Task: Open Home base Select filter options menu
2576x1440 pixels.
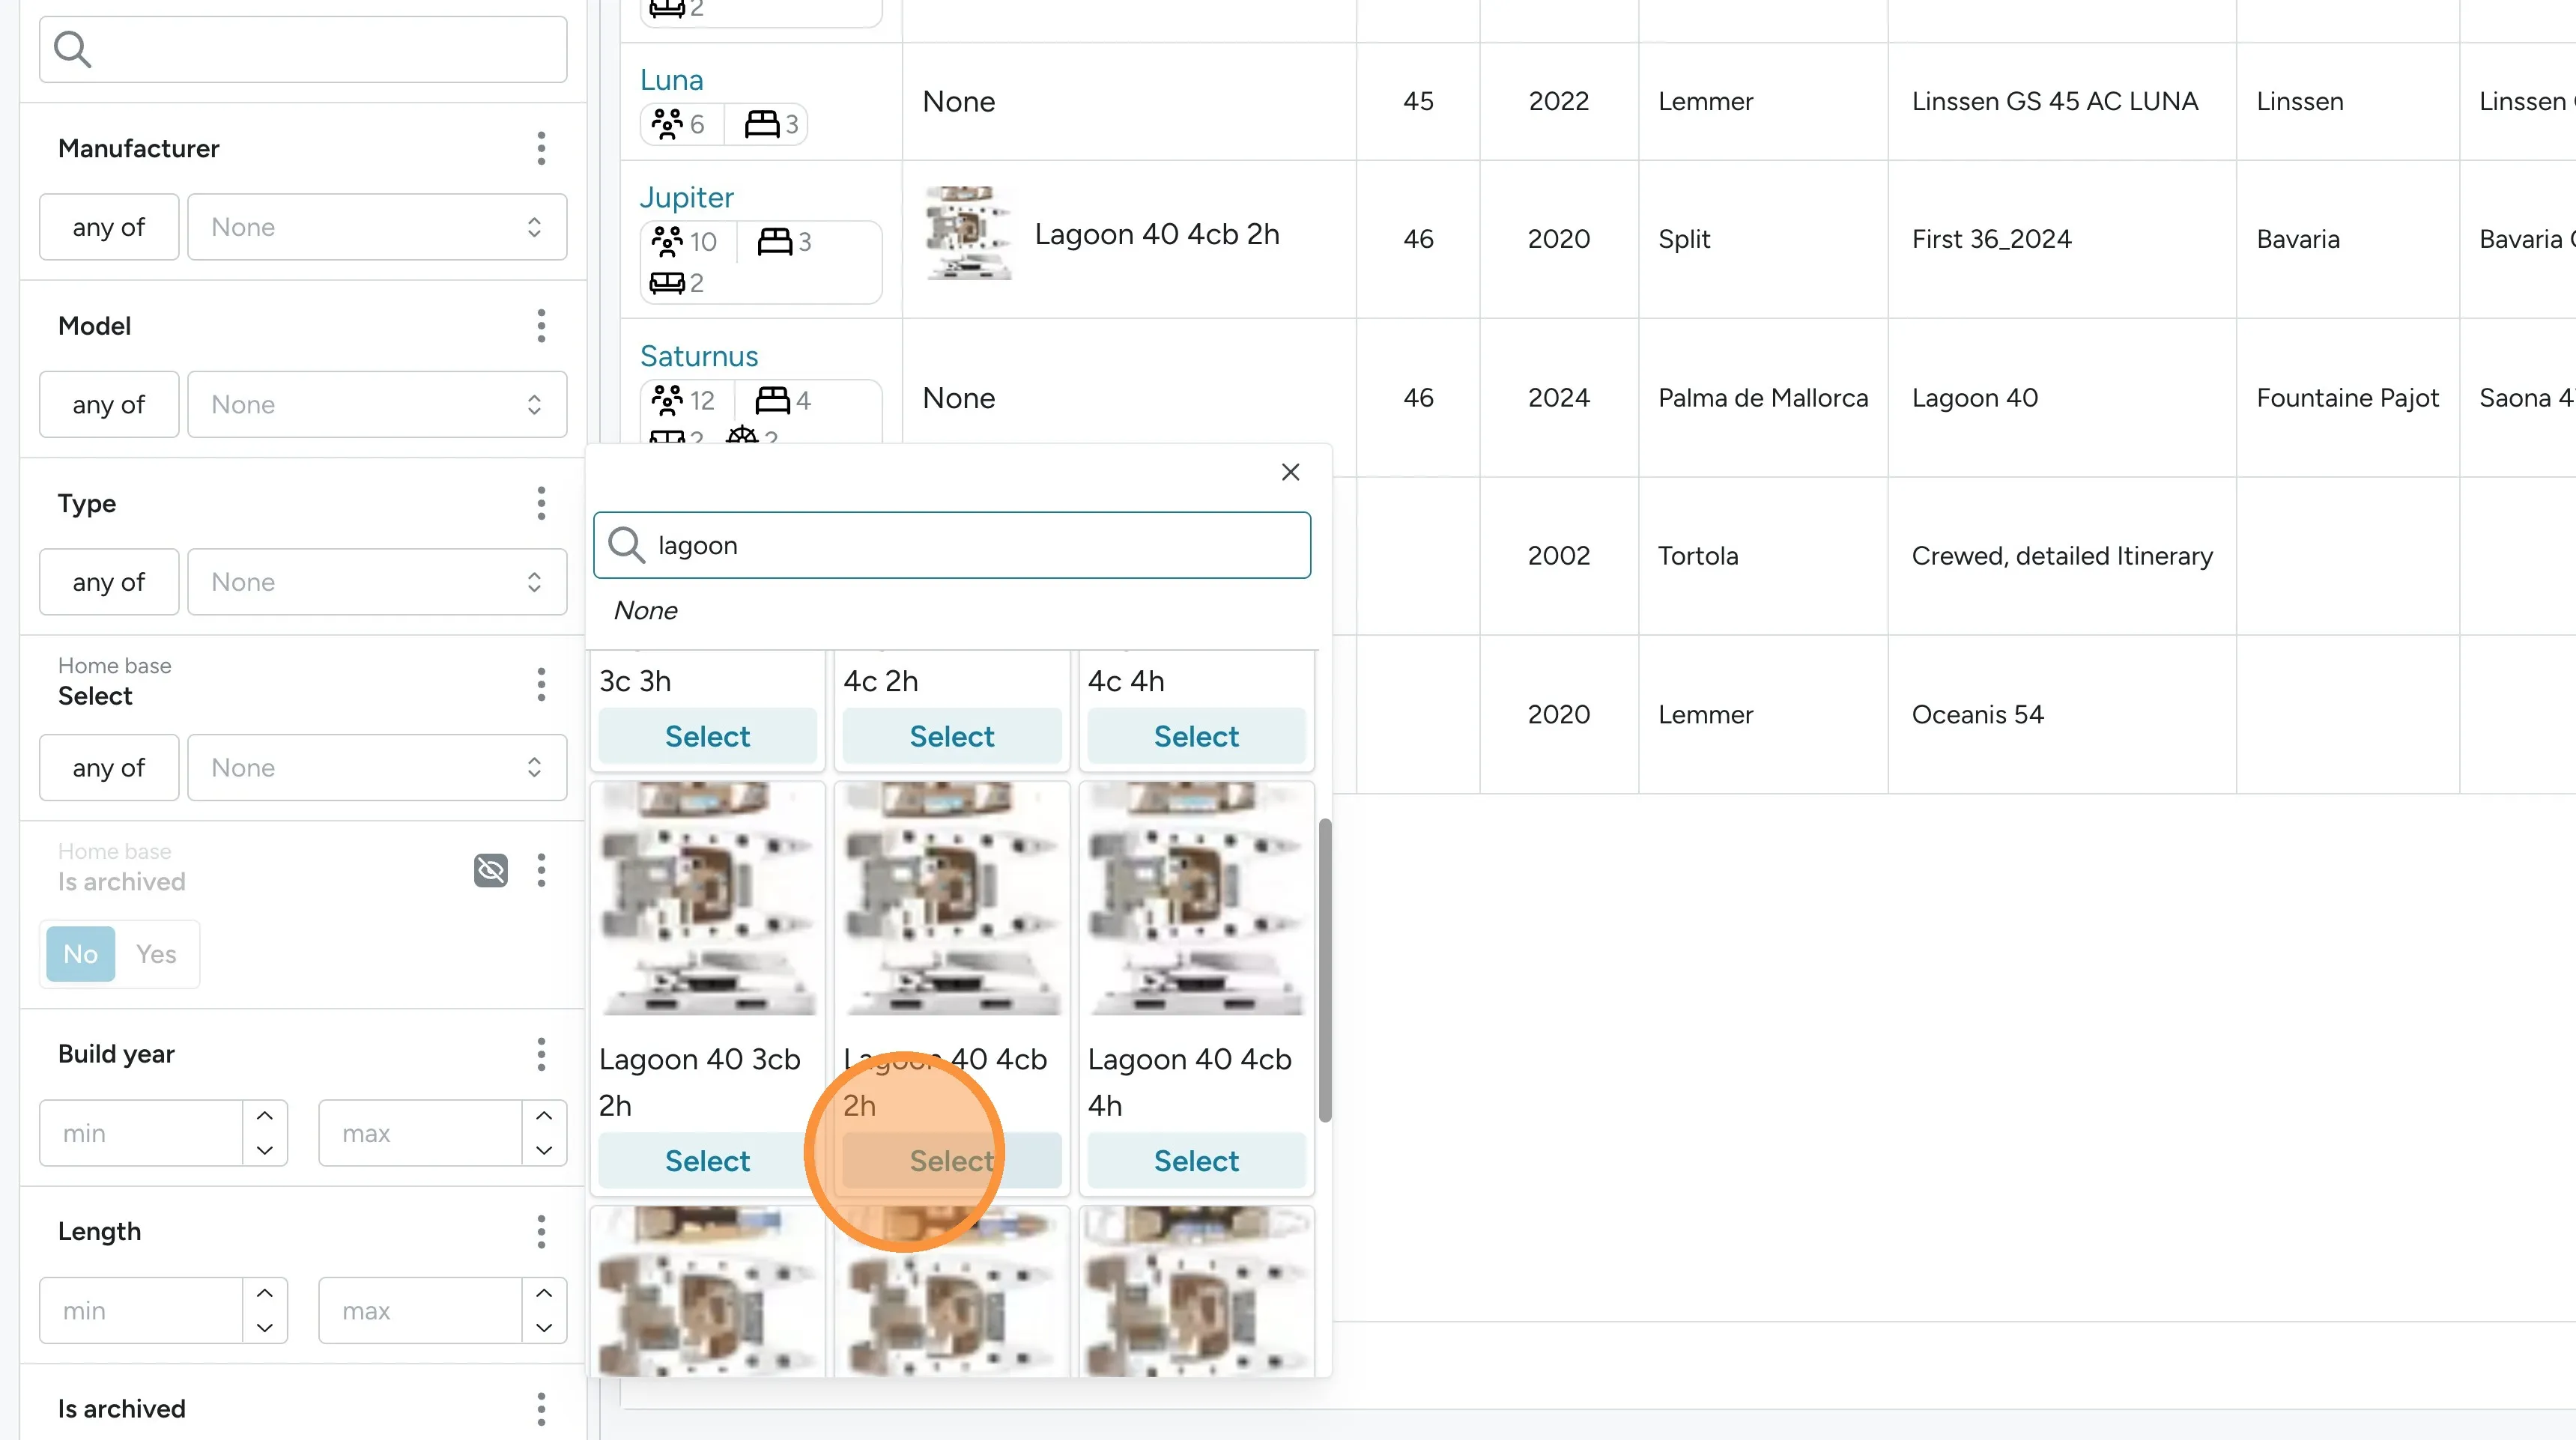Action: [541, 684]
